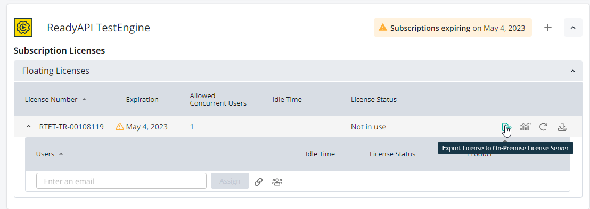Screen dimensions: 590x209
Task: Sort the Users column arrow
Action: tap(61, 154)
